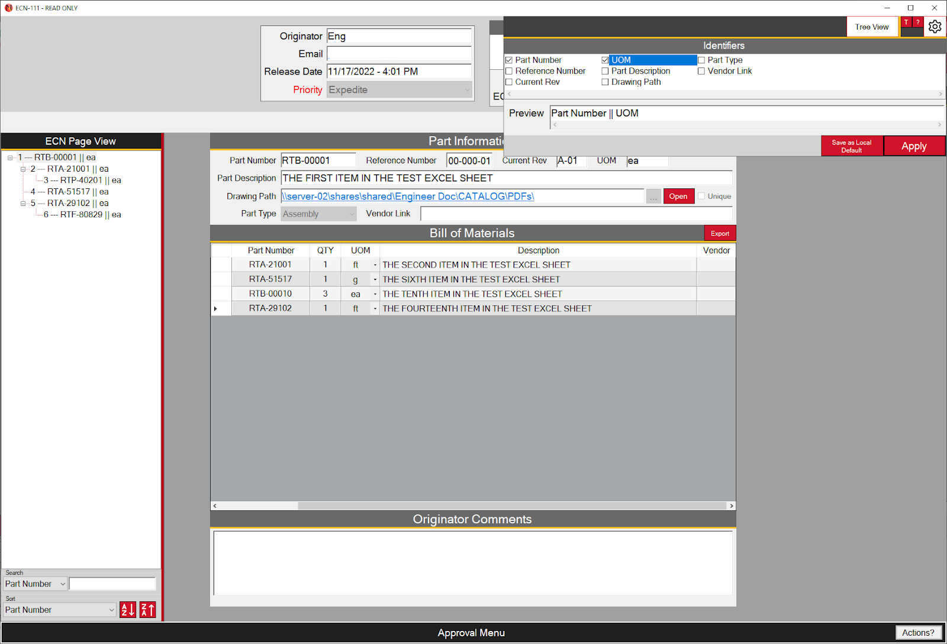Enable the Part Description identifier checkbox
The image size is (947, 644).
point(605,71)
